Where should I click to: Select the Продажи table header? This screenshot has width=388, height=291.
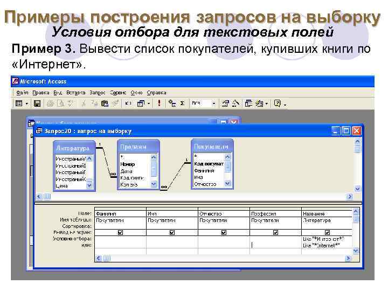pyautogui.click(x=138, y=147)
